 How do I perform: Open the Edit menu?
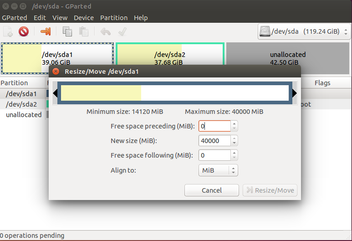pyautogui.click(x=40, y=18)
